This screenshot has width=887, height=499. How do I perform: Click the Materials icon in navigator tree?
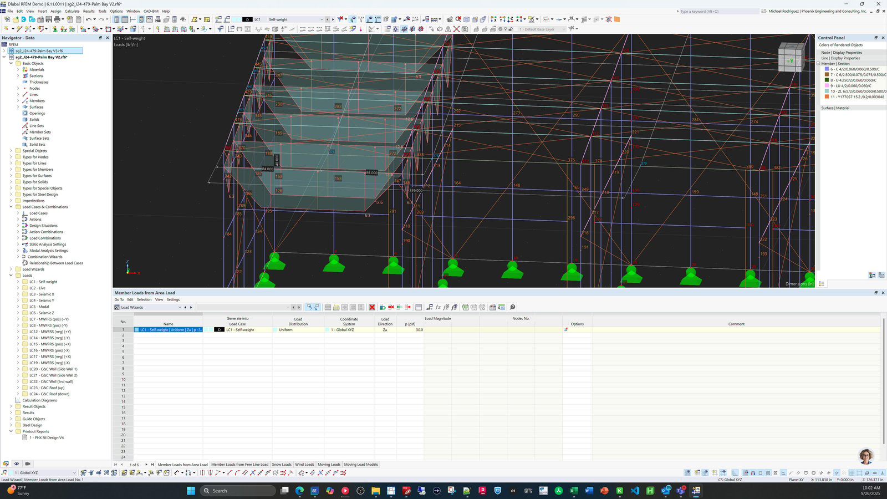pyautogui.click(x=25, y=70)
